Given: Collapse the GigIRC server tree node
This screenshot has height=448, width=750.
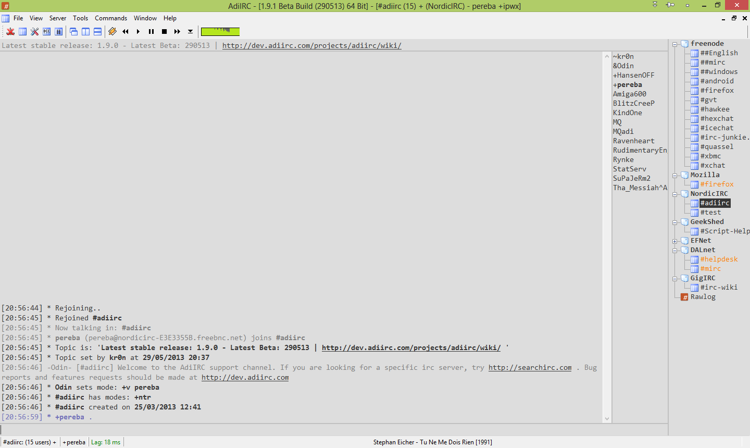Looking at the screenshot, I should pos(675,279).
